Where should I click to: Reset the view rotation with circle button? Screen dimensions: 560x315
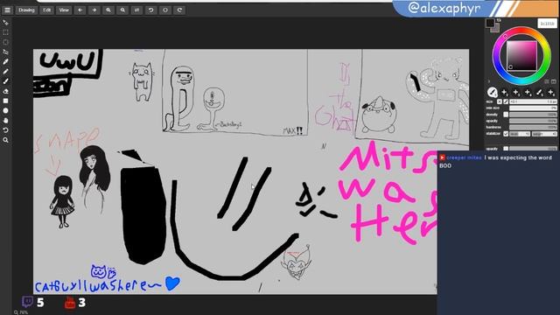(165, 10)
